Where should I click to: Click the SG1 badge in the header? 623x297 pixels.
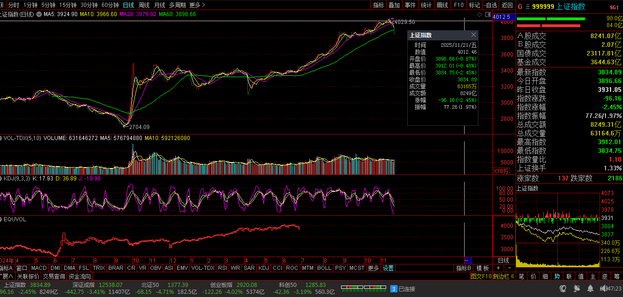(x=614, y=7)
